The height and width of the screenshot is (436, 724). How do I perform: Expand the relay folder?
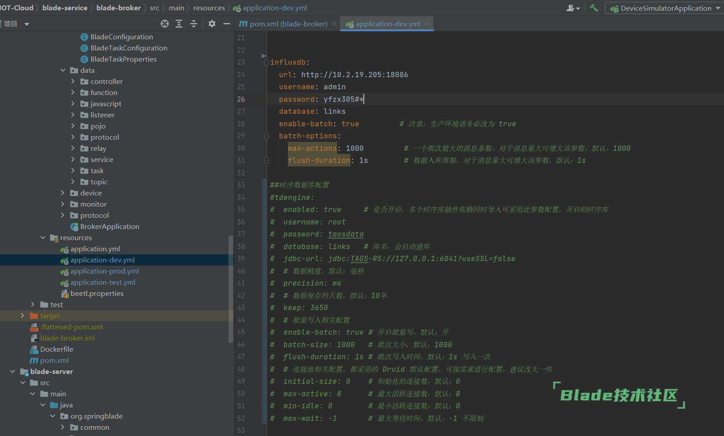[x=73, y=148]
